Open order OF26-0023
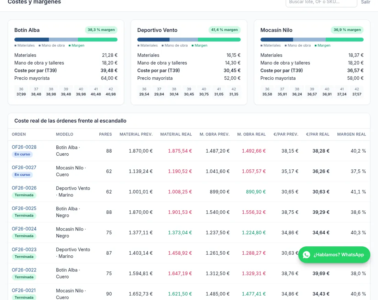Screen dimensions: 378x300 [24, 249]
